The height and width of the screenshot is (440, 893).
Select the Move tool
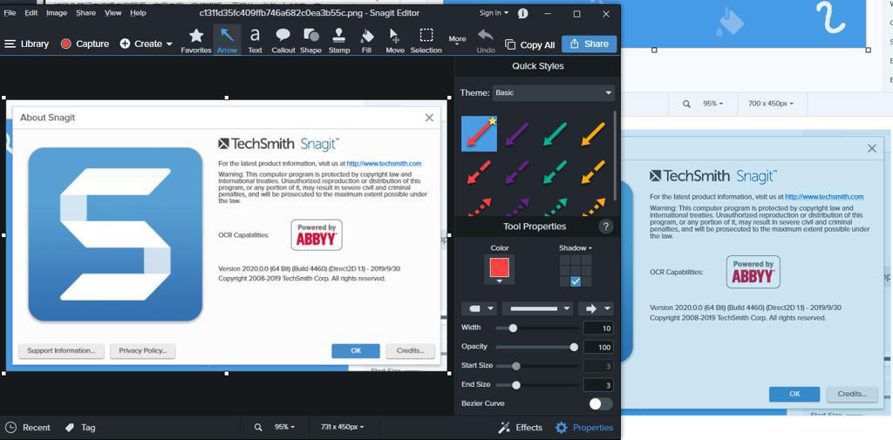[x=395, y=41]
